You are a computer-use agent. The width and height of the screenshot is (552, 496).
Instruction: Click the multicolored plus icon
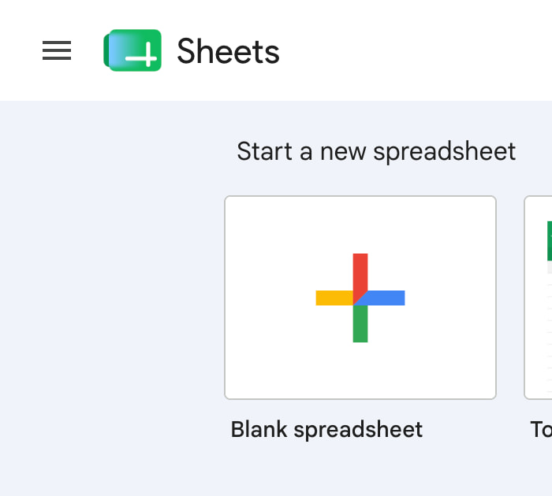[360, 298]
